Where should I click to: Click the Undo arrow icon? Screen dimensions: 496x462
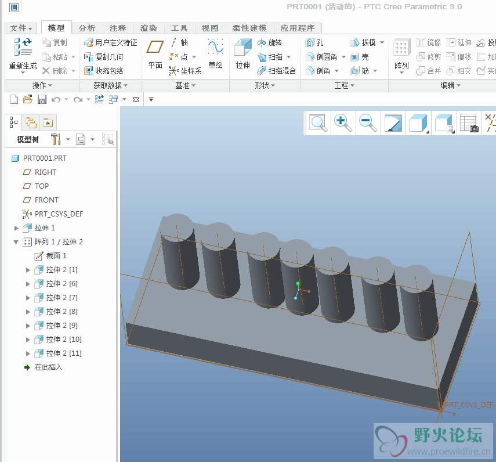(x=56, y=100)
